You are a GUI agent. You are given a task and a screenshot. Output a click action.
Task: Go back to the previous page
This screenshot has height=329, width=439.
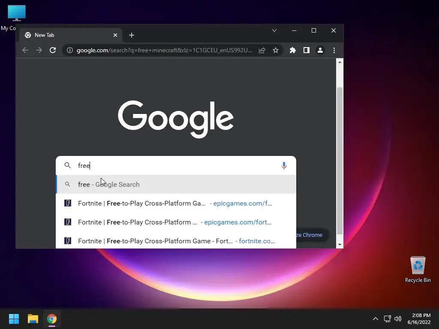tap(25, 51)
